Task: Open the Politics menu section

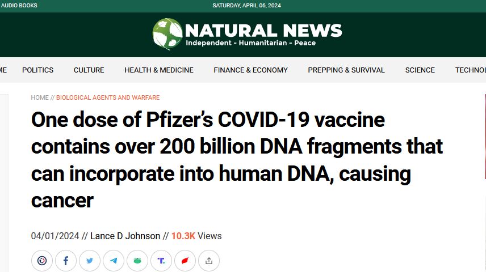Action: [38, 70]
